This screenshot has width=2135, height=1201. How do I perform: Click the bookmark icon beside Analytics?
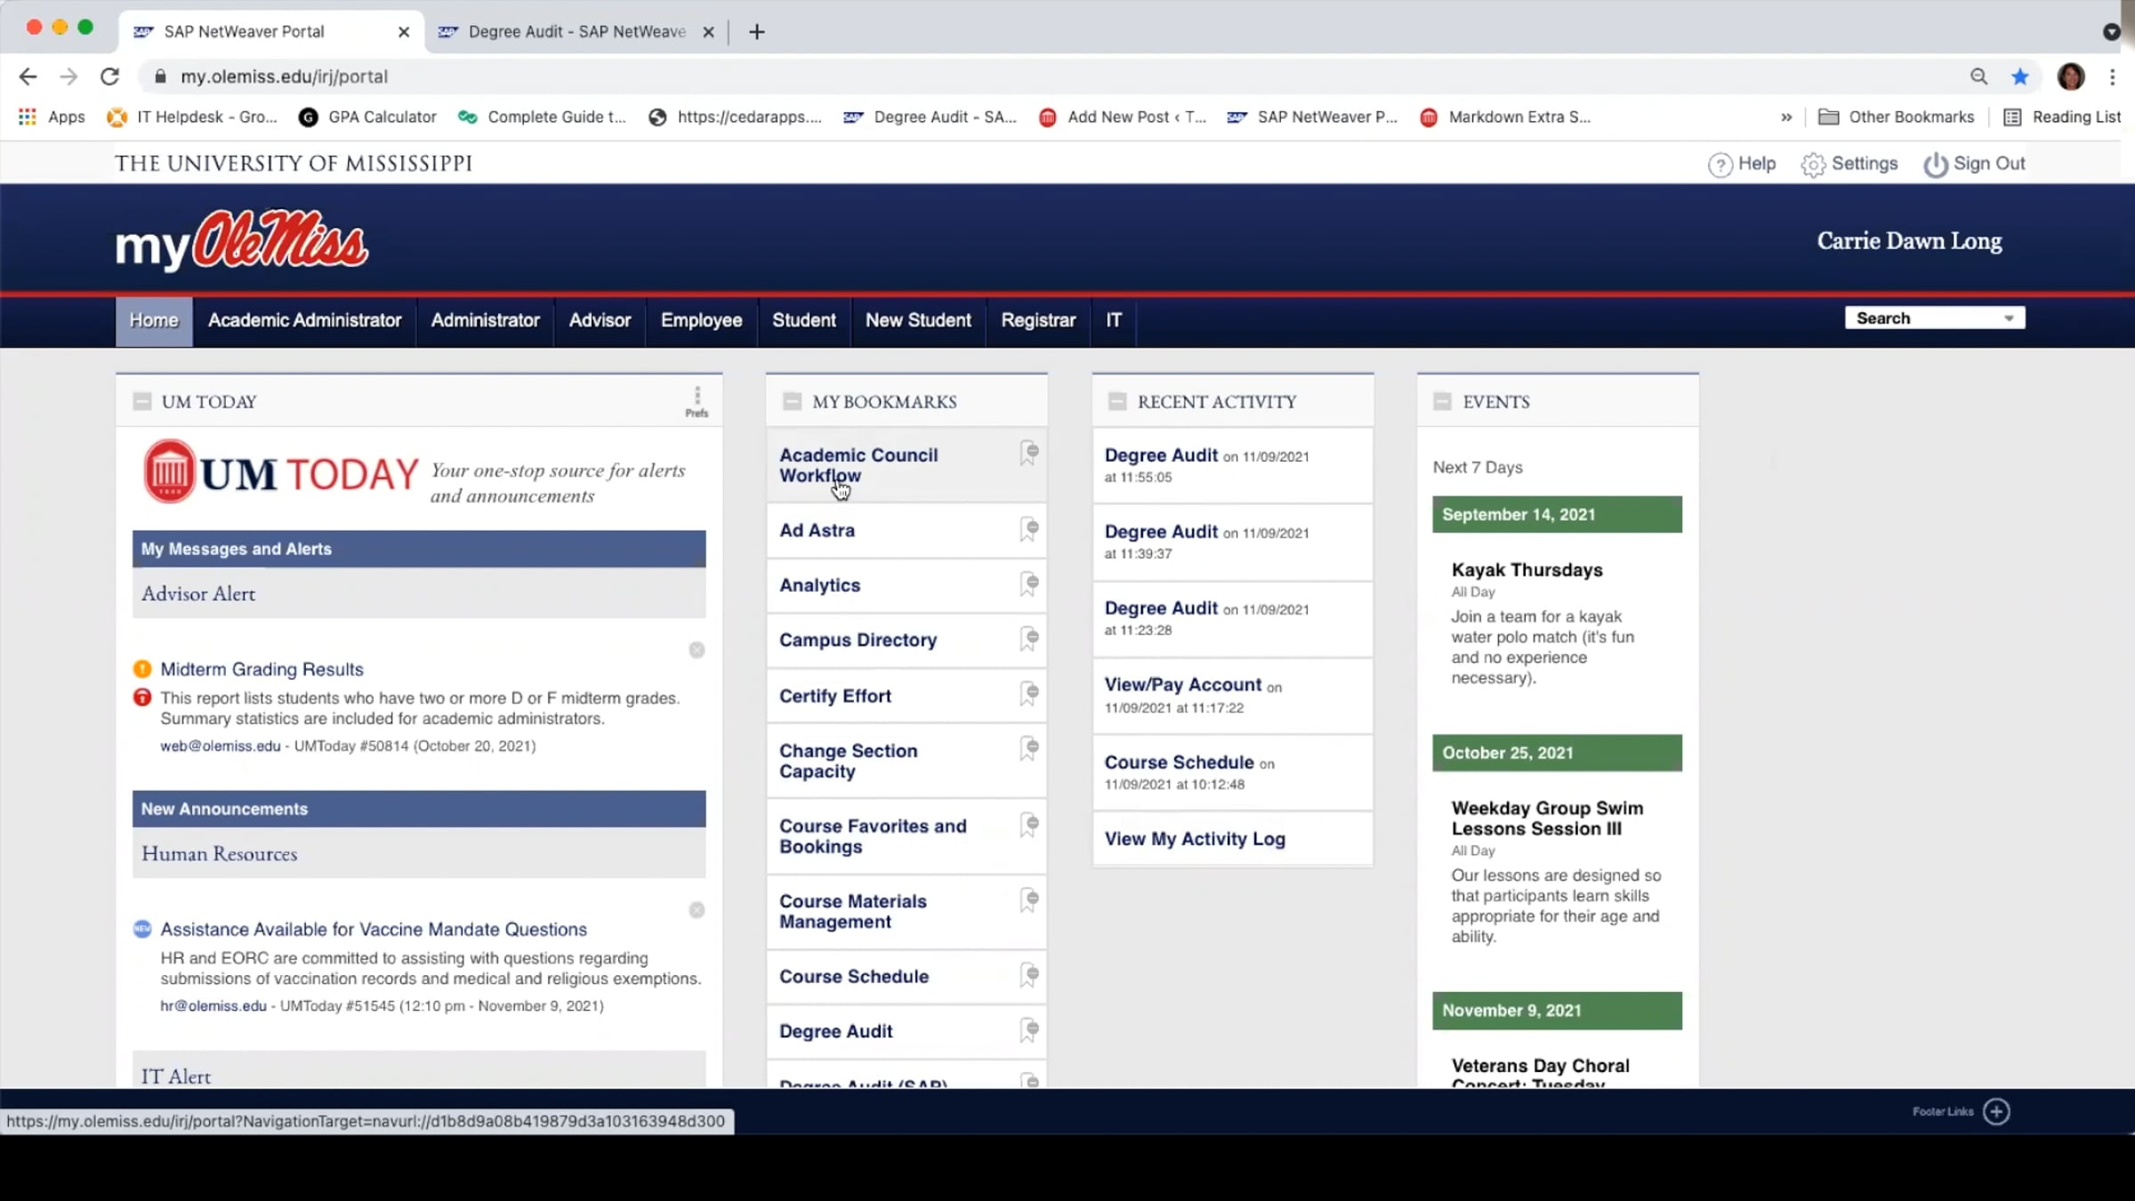tap(1029, 584)
